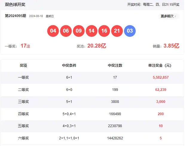This screenshot has height=146, width=185.
Task: Click the 双色球开奖 page title
Action: click(x=15, y=4)
